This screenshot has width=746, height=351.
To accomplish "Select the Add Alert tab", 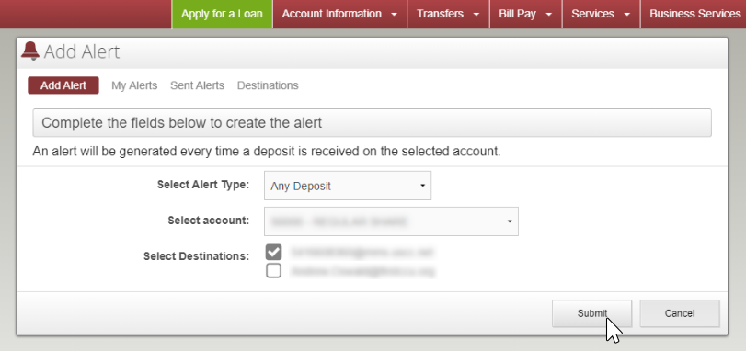I will point(63,85).
